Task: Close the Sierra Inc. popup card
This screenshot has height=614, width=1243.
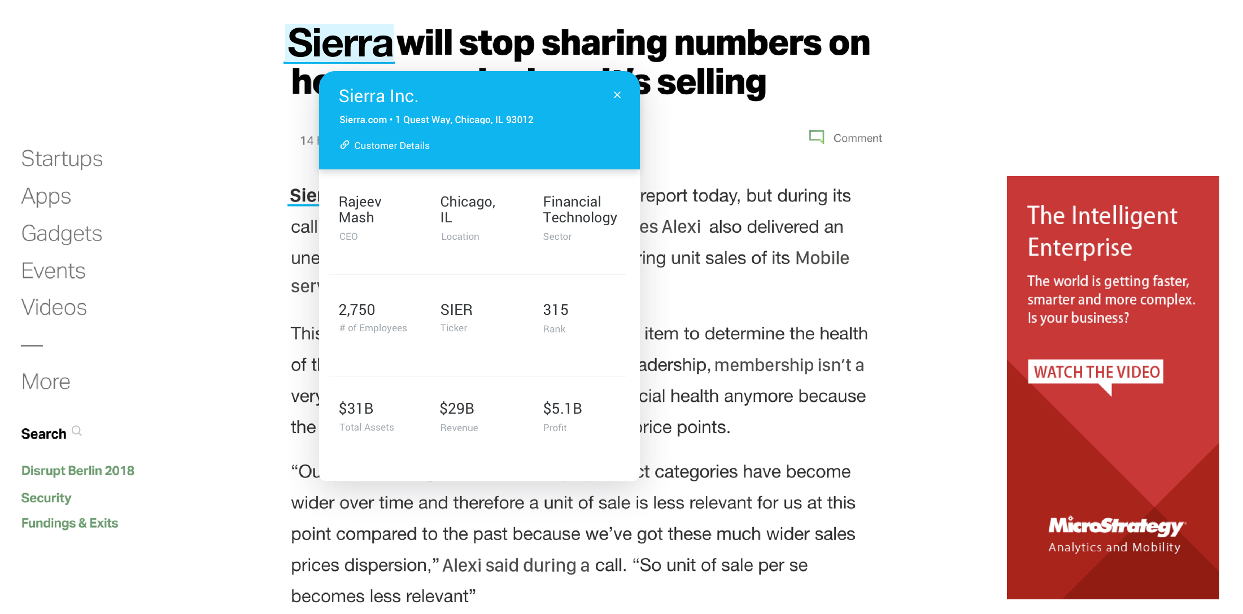Action: click(617, 95)
